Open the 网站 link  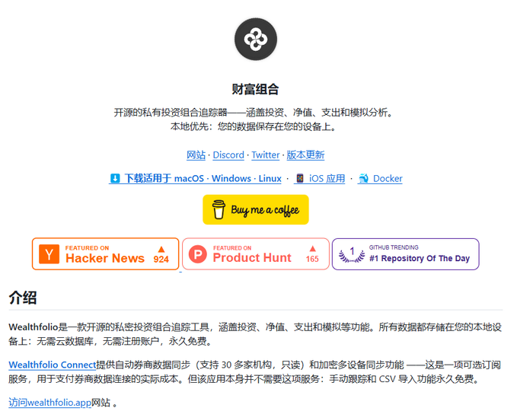[x=196, y=155]
